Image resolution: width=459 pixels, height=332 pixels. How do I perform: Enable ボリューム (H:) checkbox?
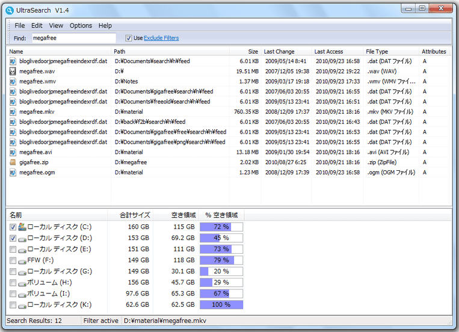pos(13,283)
